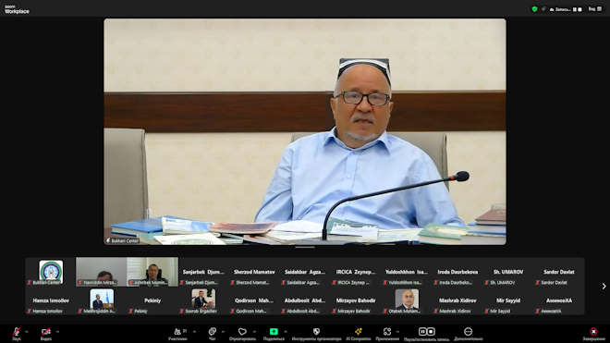This screenshot has width=610, height=343.
Task: Click the green encryption shield icon
Action: (x=534, y=9)
